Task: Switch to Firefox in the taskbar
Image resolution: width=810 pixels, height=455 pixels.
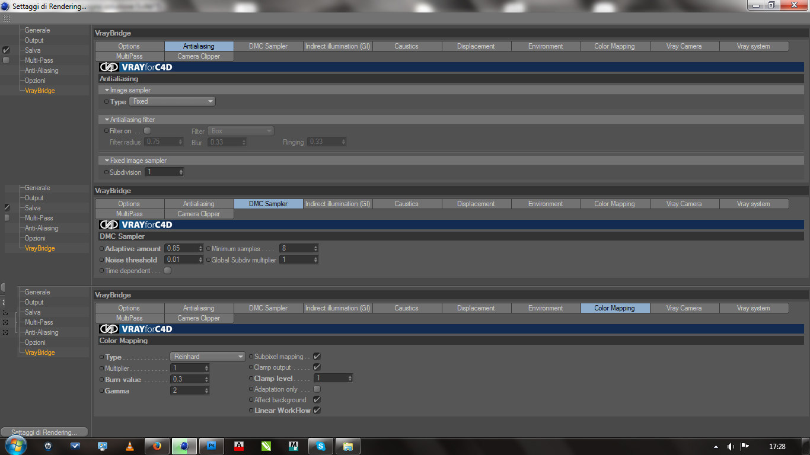Action: pos(157,446)
